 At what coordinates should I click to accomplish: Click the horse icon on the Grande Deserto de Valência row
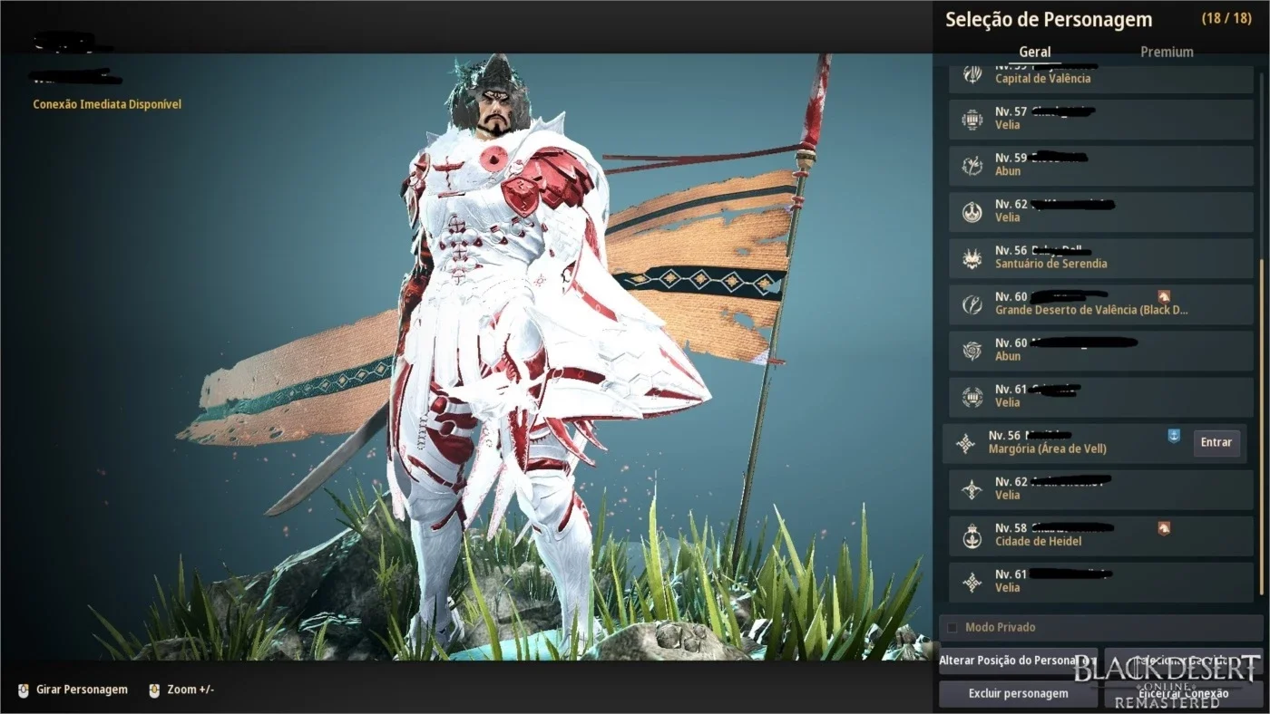pos(1164,296)
